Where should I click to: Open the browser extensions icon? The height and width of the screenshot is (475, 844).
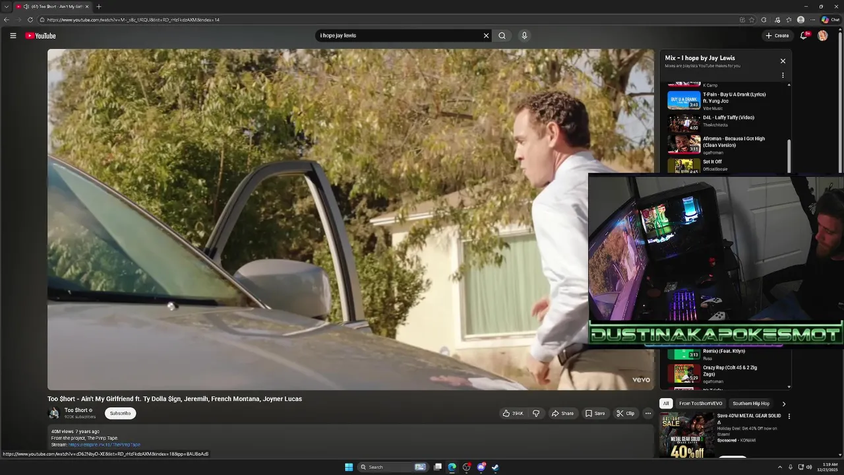[764, 20]
